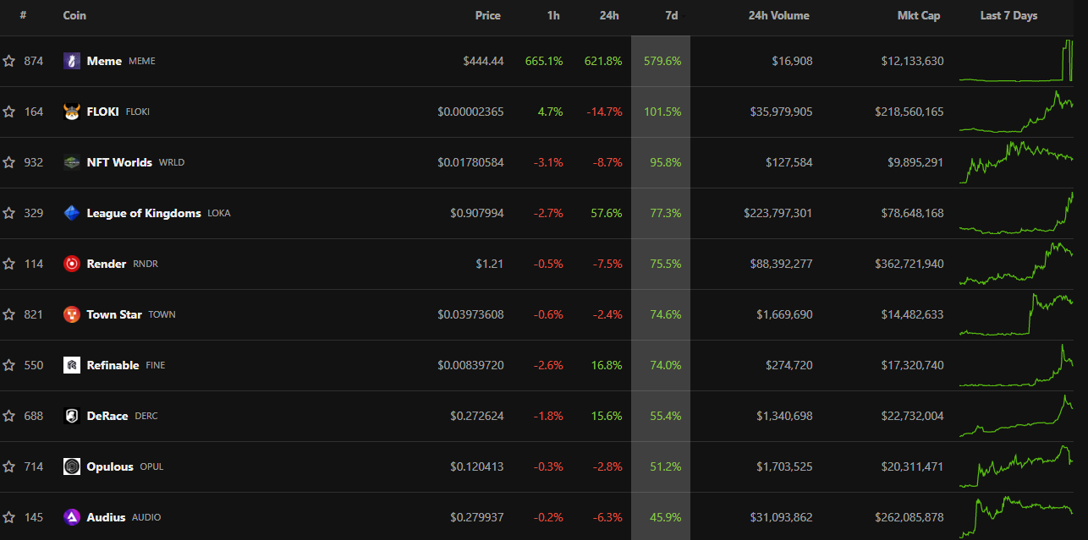Viewport: 1088px width, 540px height.
Task: Star the Meme coin as favorite
Action: click(x=8, y=61)
